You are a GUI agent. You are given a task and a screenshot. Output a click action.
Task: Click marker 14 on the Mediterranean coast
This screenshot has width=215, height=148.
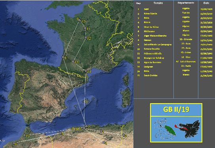tap(86, 71)
